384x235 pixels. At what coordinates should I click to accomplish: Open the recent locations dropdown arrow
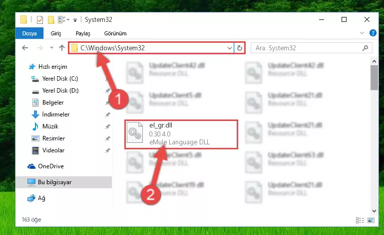click(x=51, y=48)
